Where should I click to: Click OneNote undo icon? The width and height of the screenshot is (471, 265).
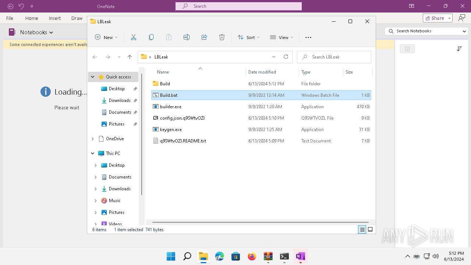[21, 6]
